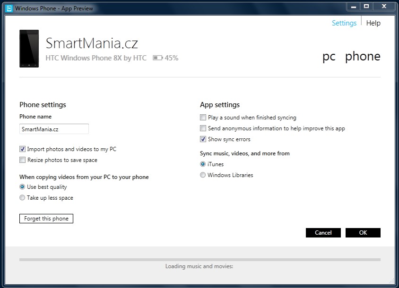The image size is (399, 288).
Task: Close the App Preview window
Action: click(x=384, y=6)
